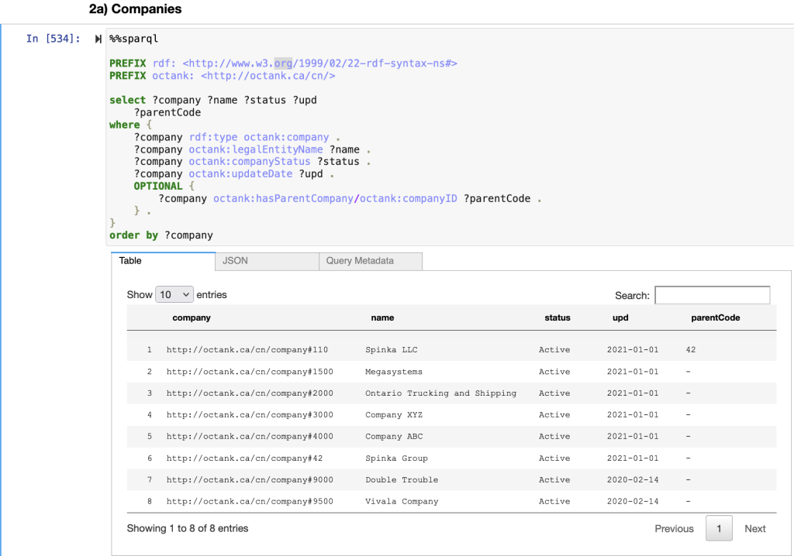The width and height of the screenshot is (794, 556).
Task: Click the In [534] execution prompt
Action: [54, 38]
